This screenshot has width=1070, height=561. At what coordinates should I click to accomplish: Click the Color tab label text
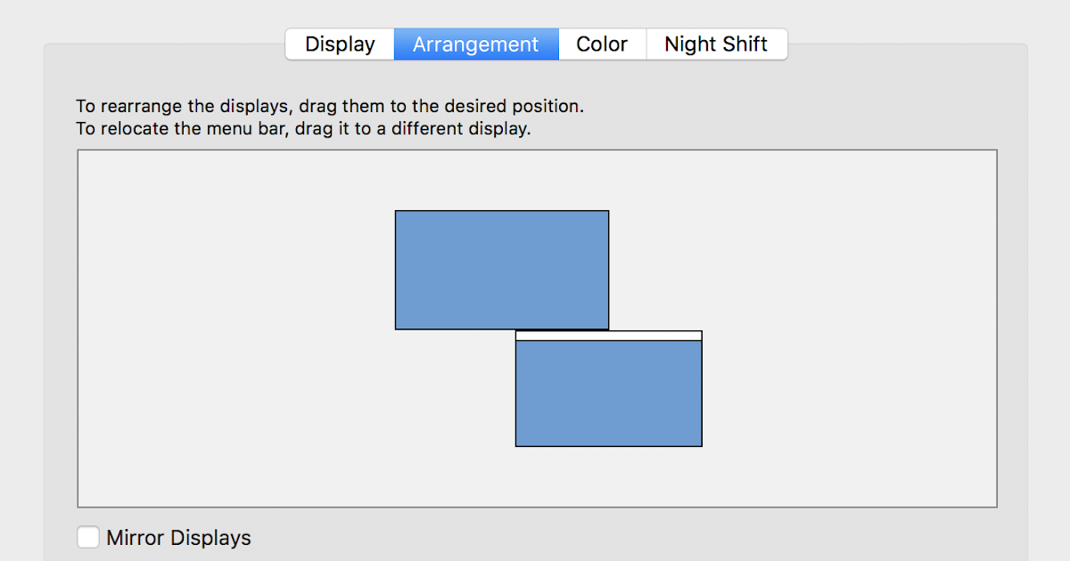[x=602, y=44]
